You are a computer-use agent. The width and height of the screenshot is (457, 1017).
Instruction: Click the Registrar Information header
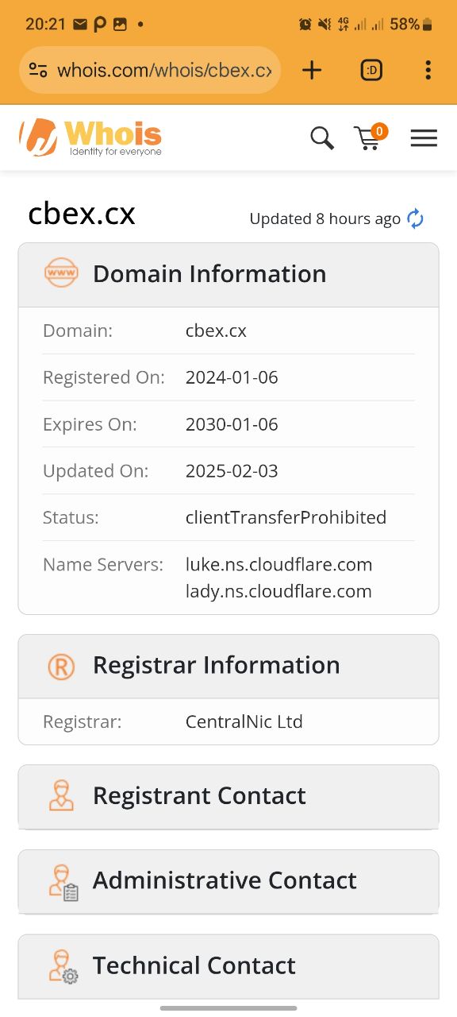tap(228, 666)
